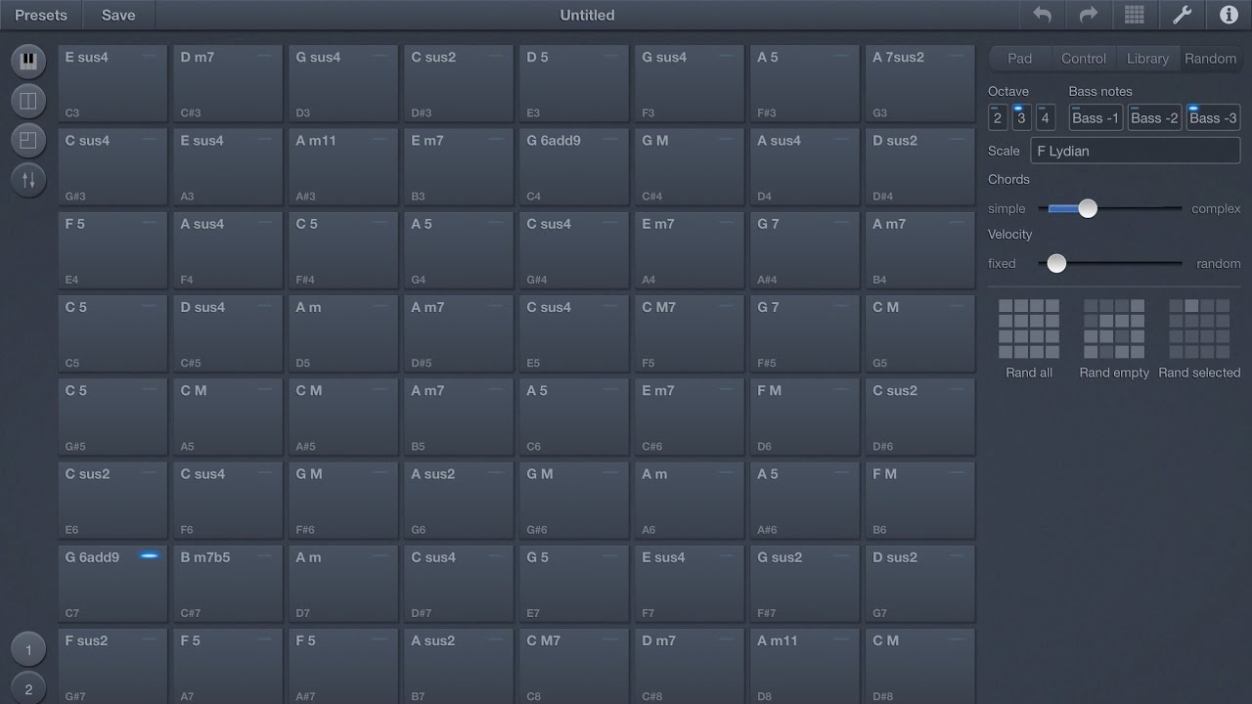The image size is (1252, 704).
Task: Click the undo arrow icon
Action: [1043, 15]
